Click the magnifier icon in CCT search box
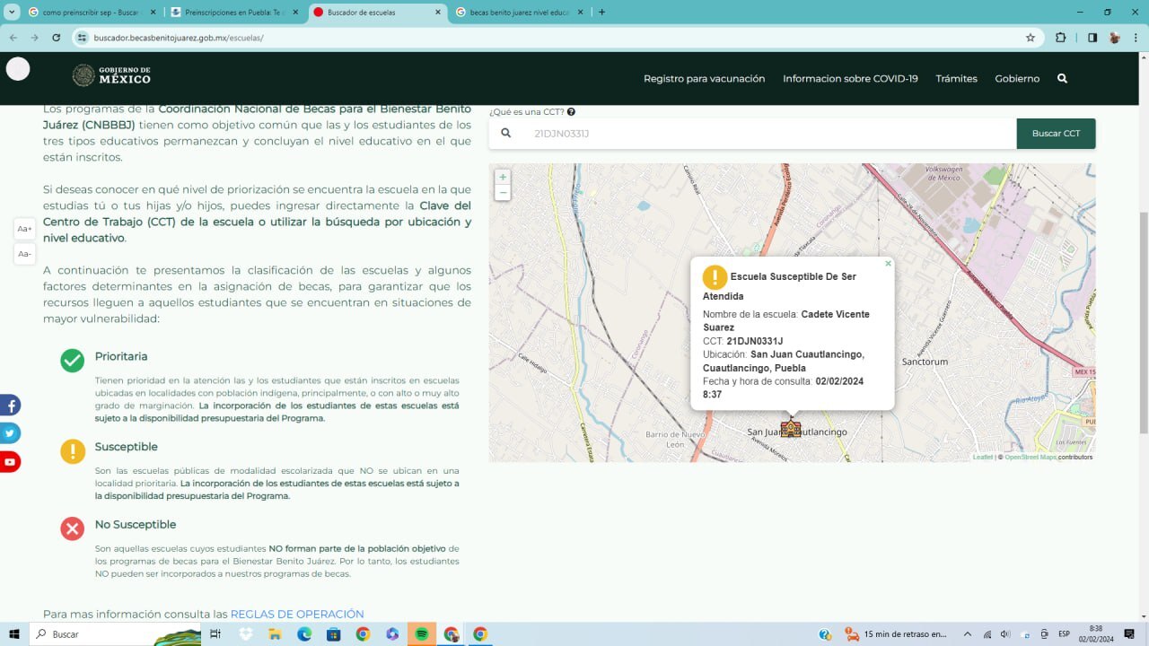 click(506, 133)
